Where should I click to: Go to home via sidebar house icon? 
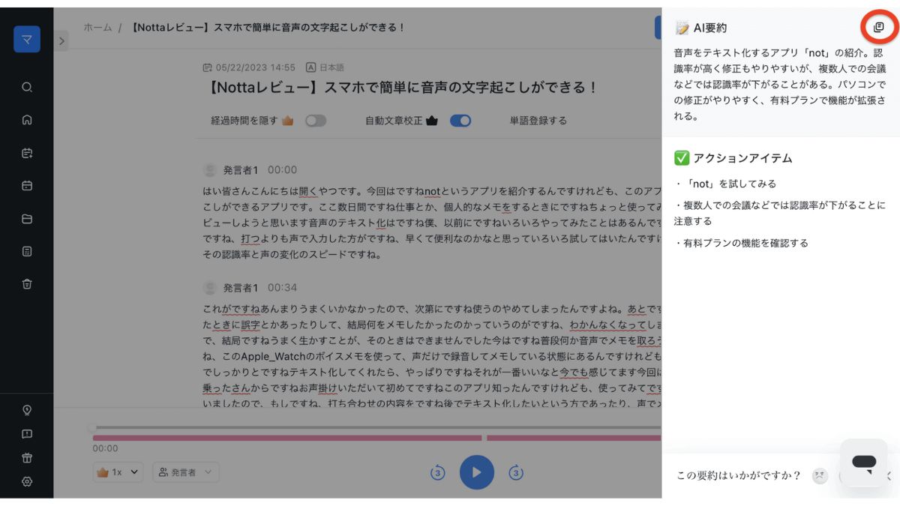27,119
